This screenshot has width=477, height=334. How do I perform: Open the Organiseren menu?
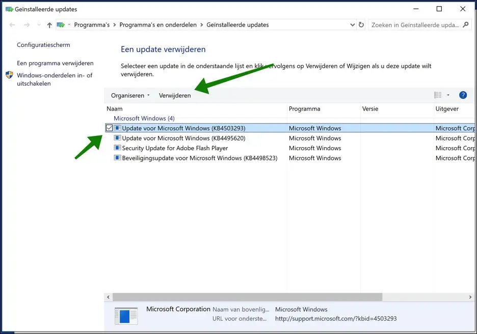(130, 95)
